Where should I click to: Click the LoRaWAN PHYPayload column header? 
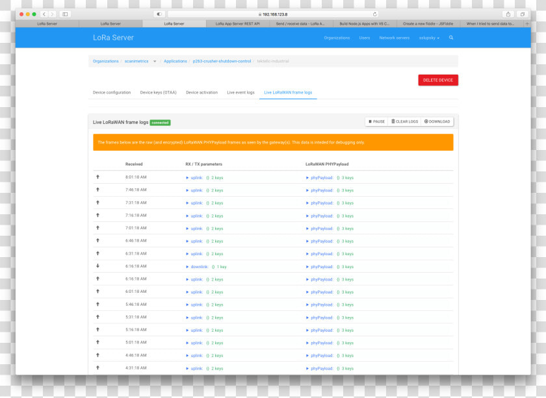click(327, 164)
